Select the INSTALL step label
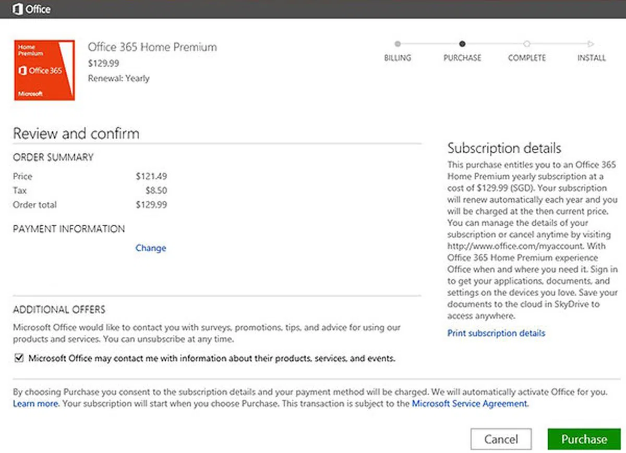Viewport: 626px width, 453px height. tap(591, 58)
